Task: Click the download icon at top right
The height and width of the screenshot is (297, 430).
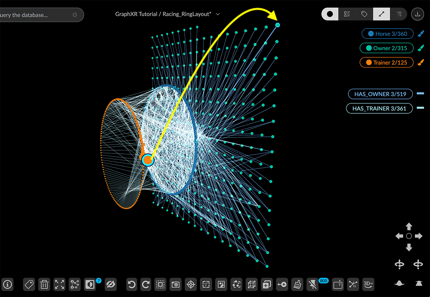Action: pos(417,14)
